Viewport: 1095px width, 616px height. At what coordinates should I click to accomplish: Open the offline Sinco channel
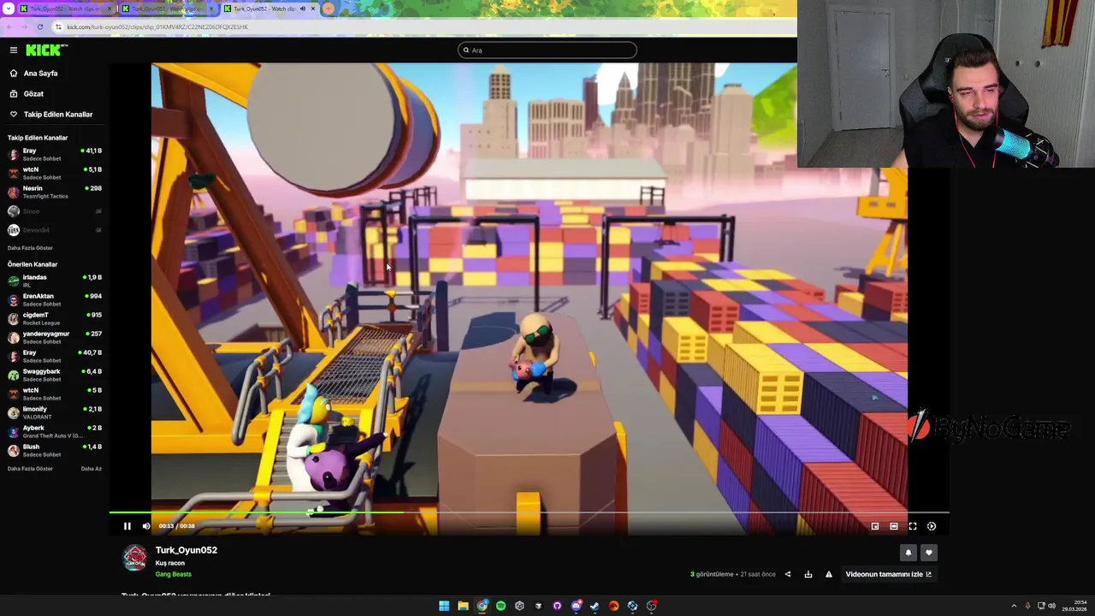click(x=55, y=211)
